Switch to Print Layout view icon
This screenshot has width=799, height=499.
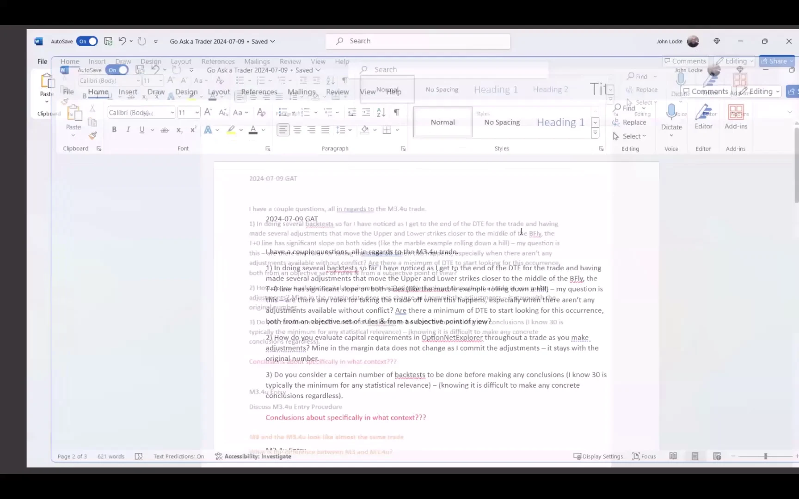[x=695, y=456]
